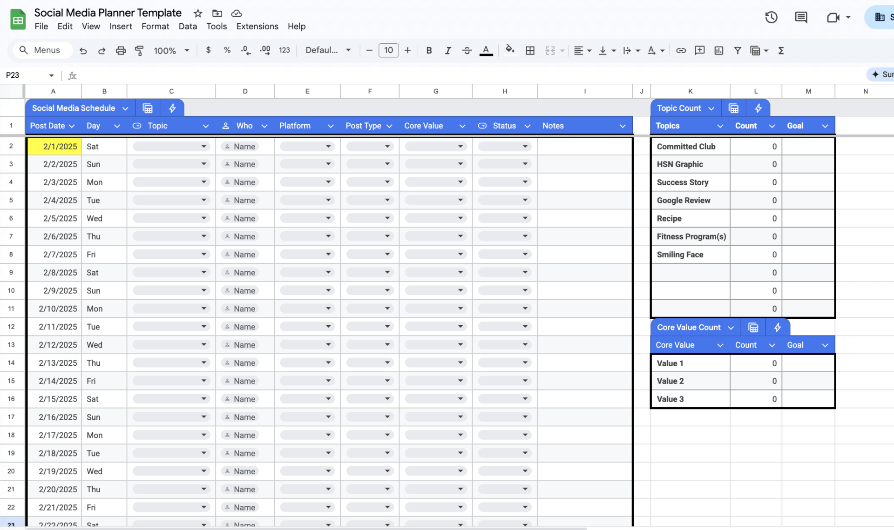Open the Borders tool
Screen dimensions: 894x530
coord(530,50)
